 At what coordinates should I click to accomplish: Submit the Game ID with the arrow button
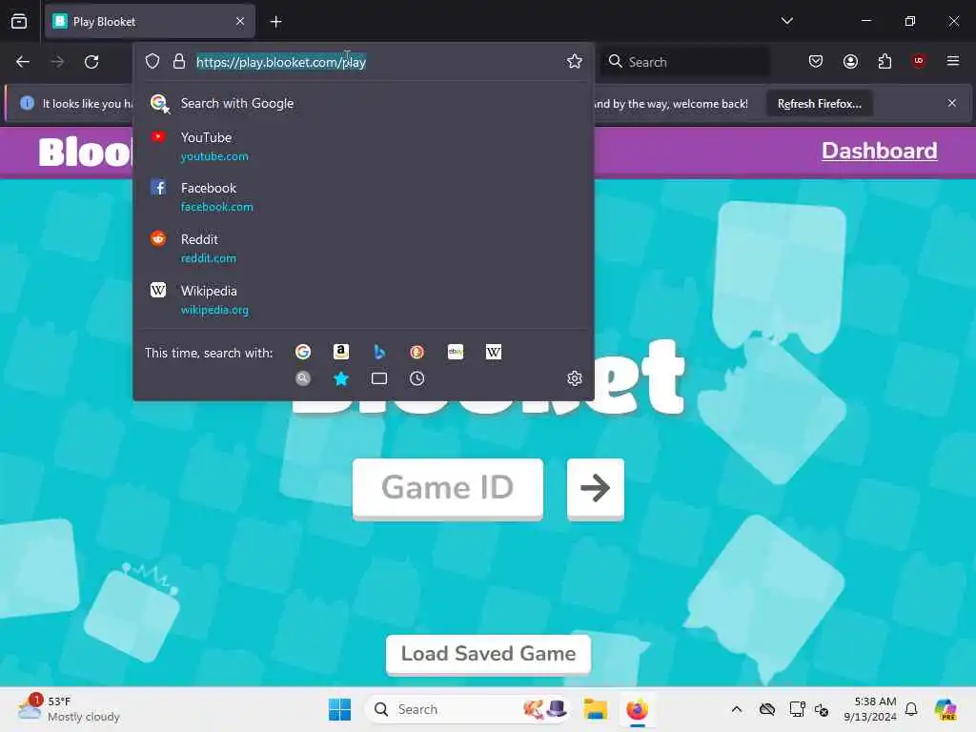[x=595, y=488]
